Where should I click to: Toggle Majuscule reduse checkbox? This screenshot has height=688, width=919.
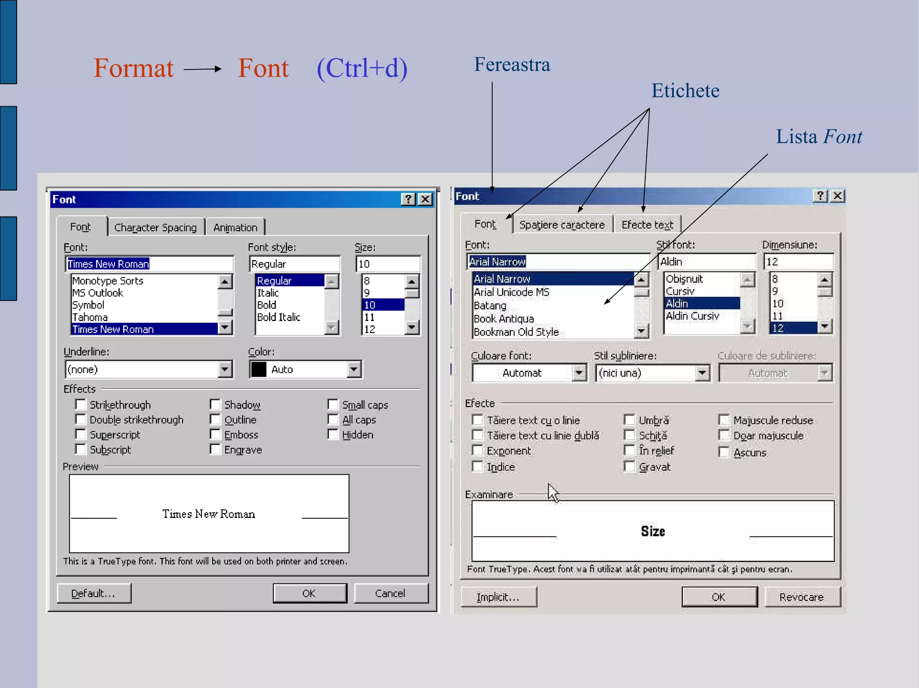coord(723,420)
